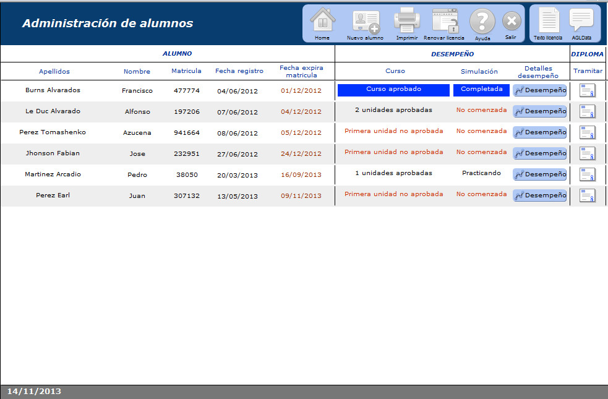
Task: Tramitar diploma for Le Duc Alvarado
Action: coord(588,111)
